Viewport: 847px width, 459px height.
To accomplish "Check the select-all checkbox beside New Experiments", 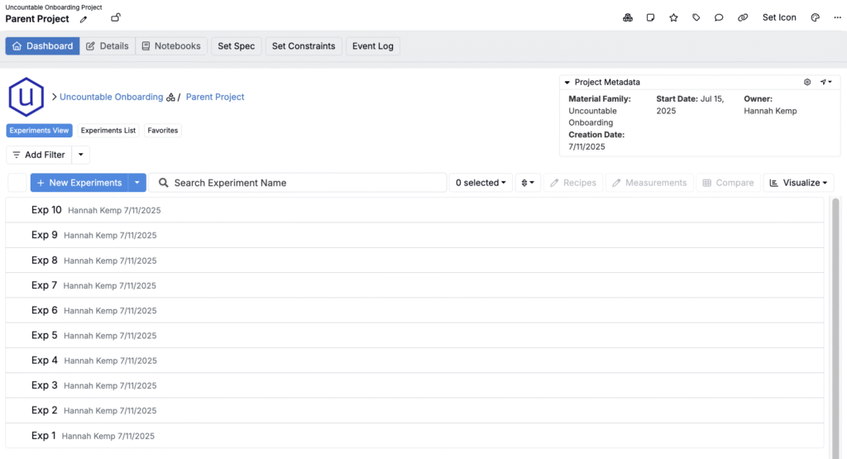I will pos(17,183).
